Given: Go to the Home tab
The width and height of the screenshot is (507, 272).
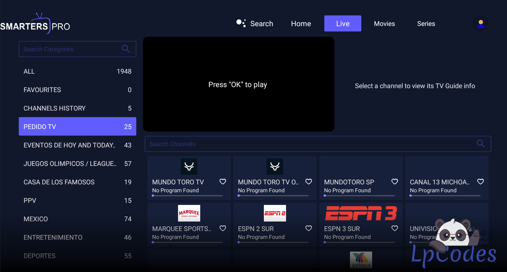Looking at the screenshot, I should 301,24.
